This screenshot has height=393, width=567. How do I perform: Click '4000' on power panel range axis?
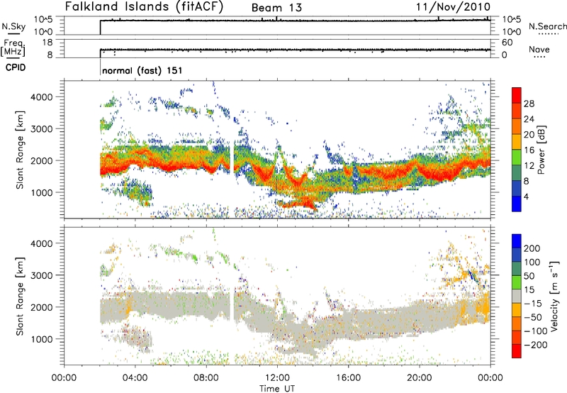pyautogui.click(x=41, y=97)
